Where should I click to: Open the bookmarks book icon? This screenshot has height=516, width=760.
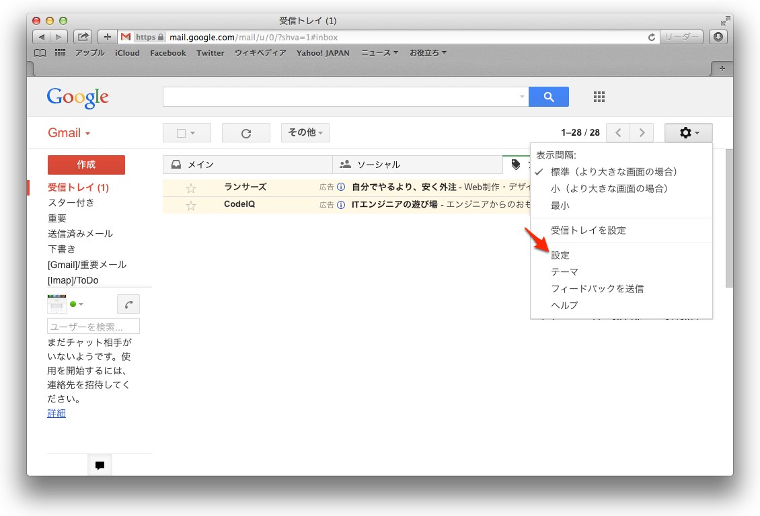(x=40, y=53)
